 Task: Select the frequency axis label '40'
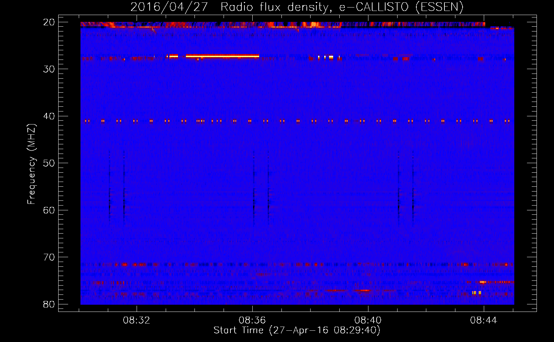49,116
